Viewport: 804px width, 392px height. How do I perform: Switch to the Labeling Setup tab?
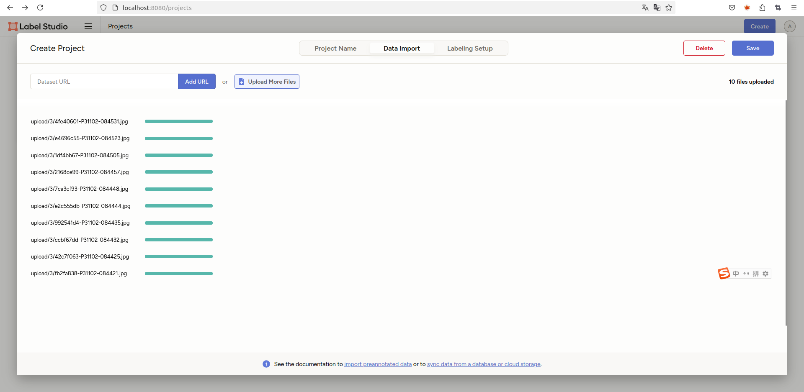pos(469,49)
